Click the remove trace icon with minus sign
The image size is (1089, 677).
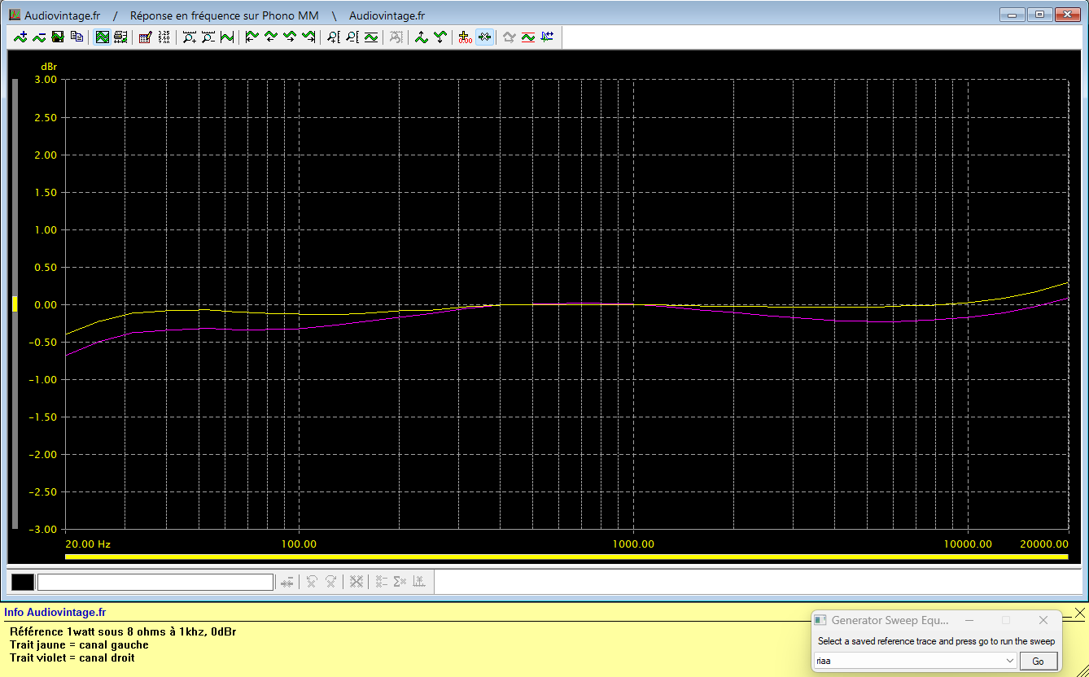click(x=39, y=37)
